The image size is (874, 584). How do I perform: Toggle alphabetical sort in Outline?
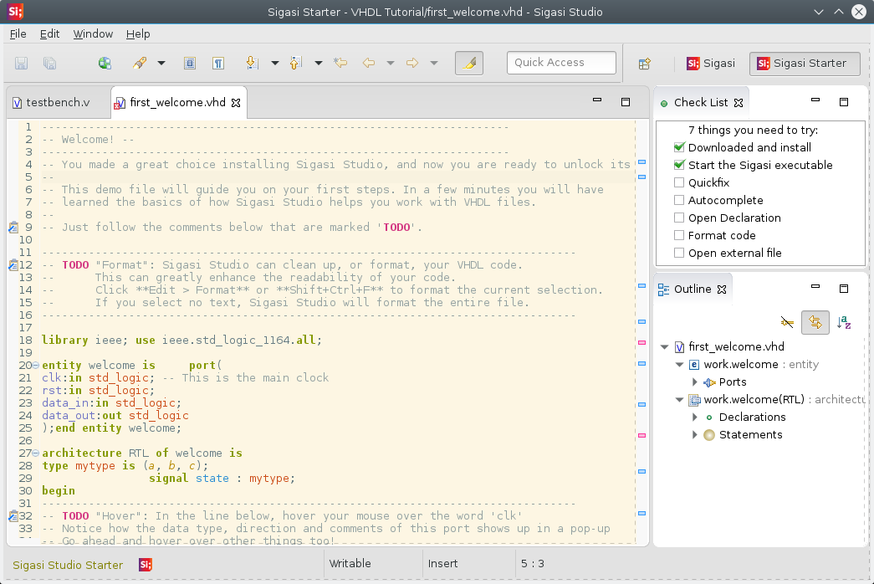tap(844, 322)
